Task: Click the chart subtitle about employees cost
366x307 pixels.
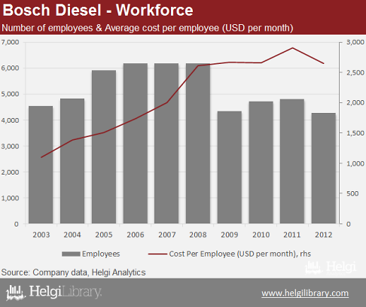Action: click(148, 28)
